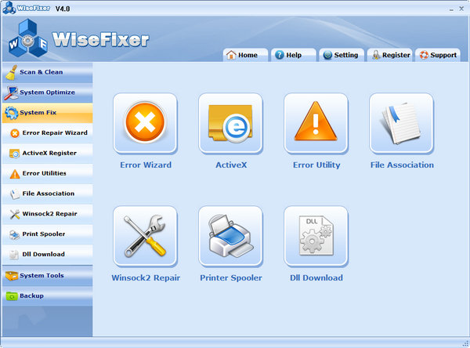Click the File Association documents icon
Image resolution: width=470 pixels, height=348 pixels.
pyautogui.click(x=401, y=124)
